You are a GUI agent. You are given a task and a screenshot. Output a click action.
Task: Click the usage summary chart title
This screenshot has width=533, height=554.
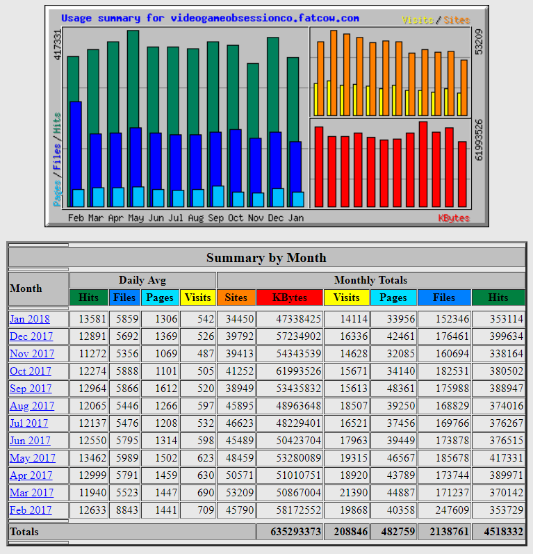pyautogui.click(x=210, y=18)
